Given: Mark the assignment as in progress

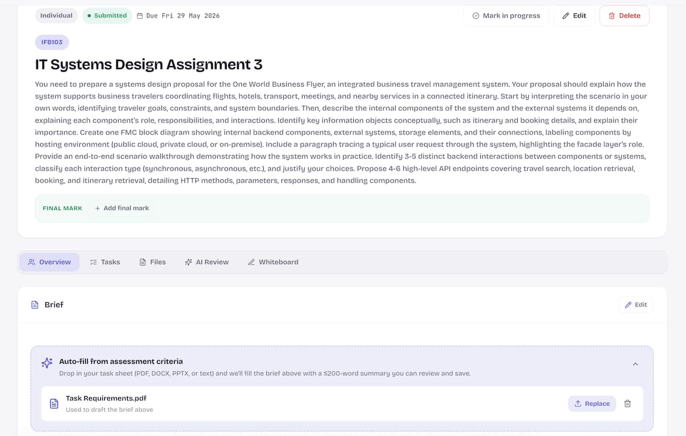Looking at the screenshot, I should coord(506,16).
